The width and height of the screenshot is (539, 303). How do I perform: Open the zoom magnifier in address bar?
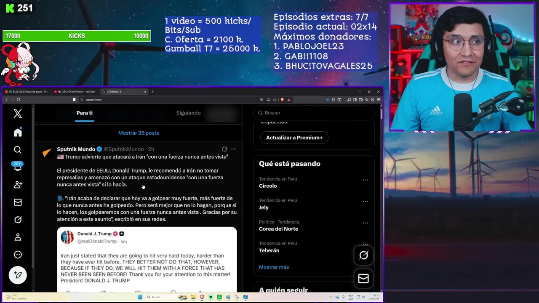261,100
